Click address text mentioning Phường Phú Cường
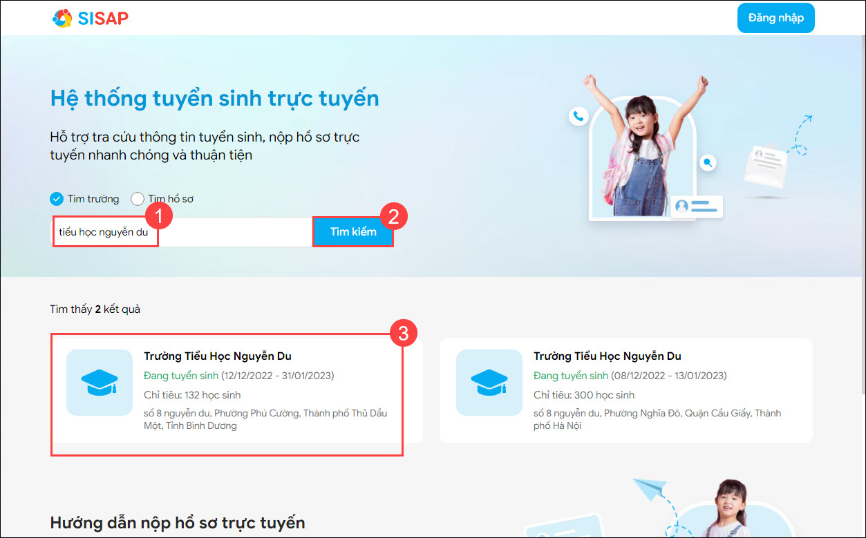 pyautogui.click(x=265, y=419)
